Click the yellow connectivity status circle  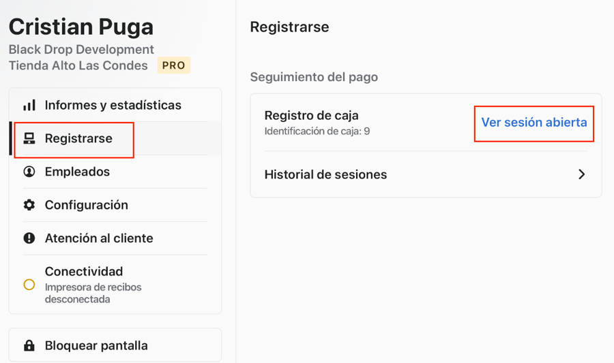click(29, 285)
